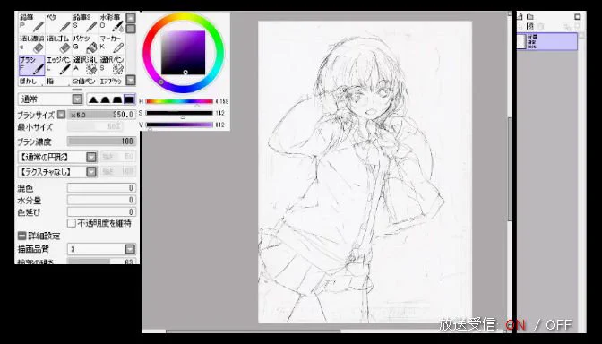The width and height of the screenshot is (602, 344).
Task: Click the tool tray scrollbar thumb
Action: [131, 29]
